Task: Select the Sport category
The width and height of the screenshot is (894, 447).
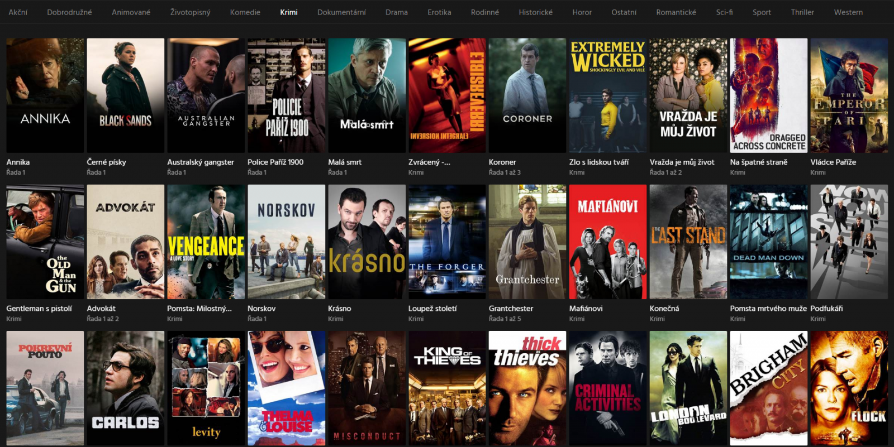Action: pos(762,12)
